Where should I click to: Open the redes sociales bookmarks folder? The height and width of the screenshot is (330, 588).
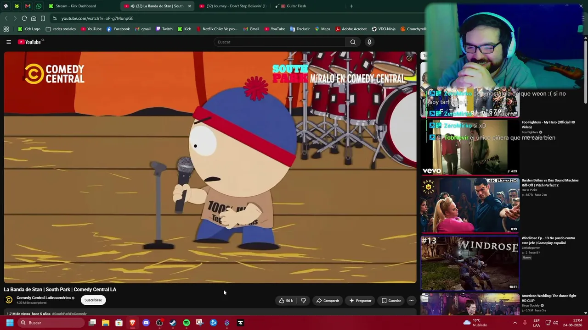pos(61,29)
